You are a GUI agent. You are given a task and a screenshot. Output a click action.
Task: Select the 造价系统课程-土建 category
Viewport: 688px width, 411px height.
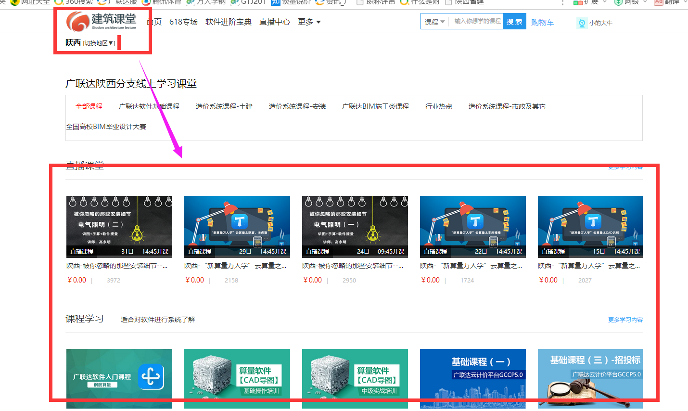point(224,106)
